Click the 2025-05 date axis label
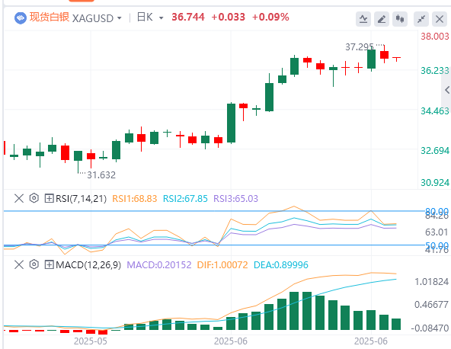 pos(91,341)
